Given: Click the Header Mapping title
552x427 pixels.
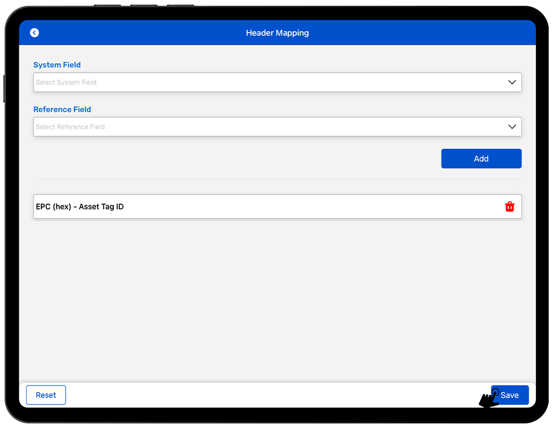Looking at the screenshot, I should [277, 33].
